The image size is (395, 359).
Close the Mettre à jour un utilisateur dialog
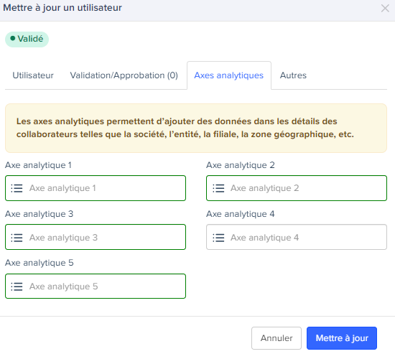pyautogui.click(x=385, y=8)
